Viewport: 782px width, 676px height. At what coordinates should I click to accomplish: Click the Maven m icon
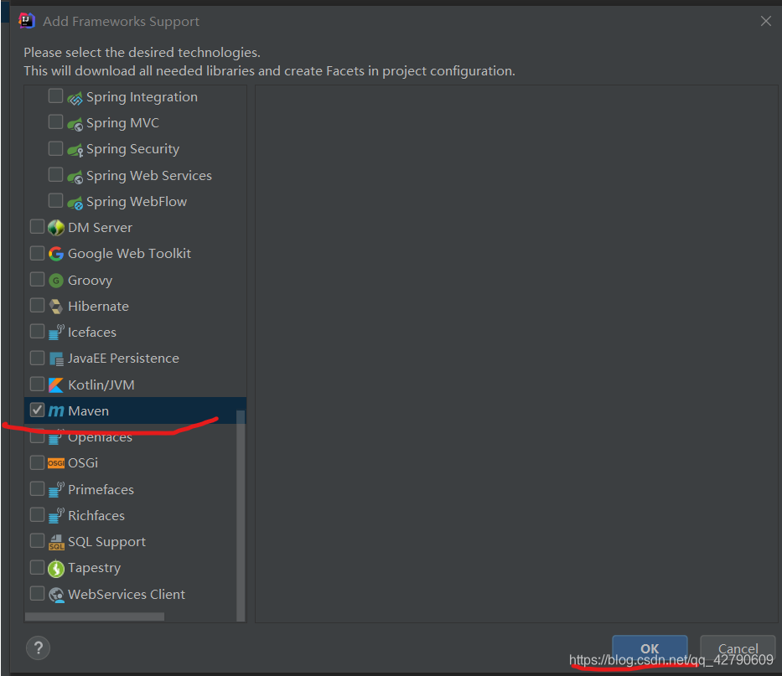click(56, 410)
